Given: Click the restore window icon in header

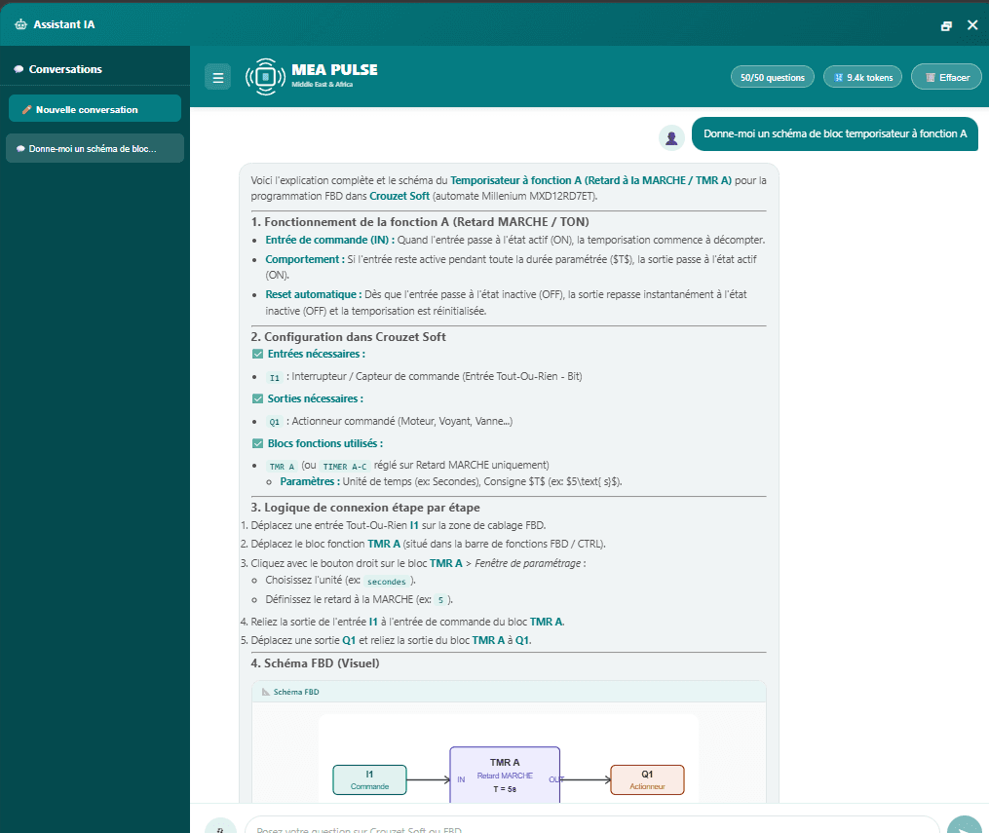Looking at the screenshot, I should pos(946,26).
